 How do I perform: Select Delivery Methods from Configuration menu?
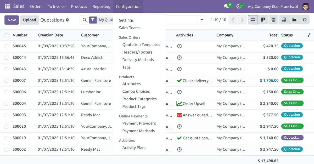point(138,60)
